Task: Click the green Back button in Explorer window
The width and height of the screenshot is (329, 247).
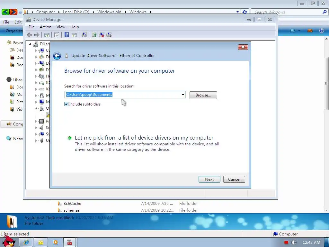Action: pos(5,12)
